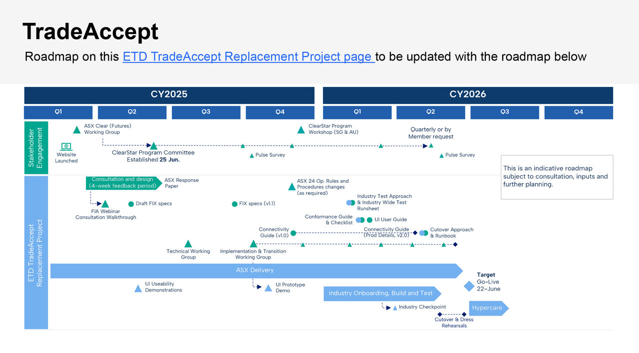
Task: Select the indicative roadmap note box
Action: click(557, 177)
